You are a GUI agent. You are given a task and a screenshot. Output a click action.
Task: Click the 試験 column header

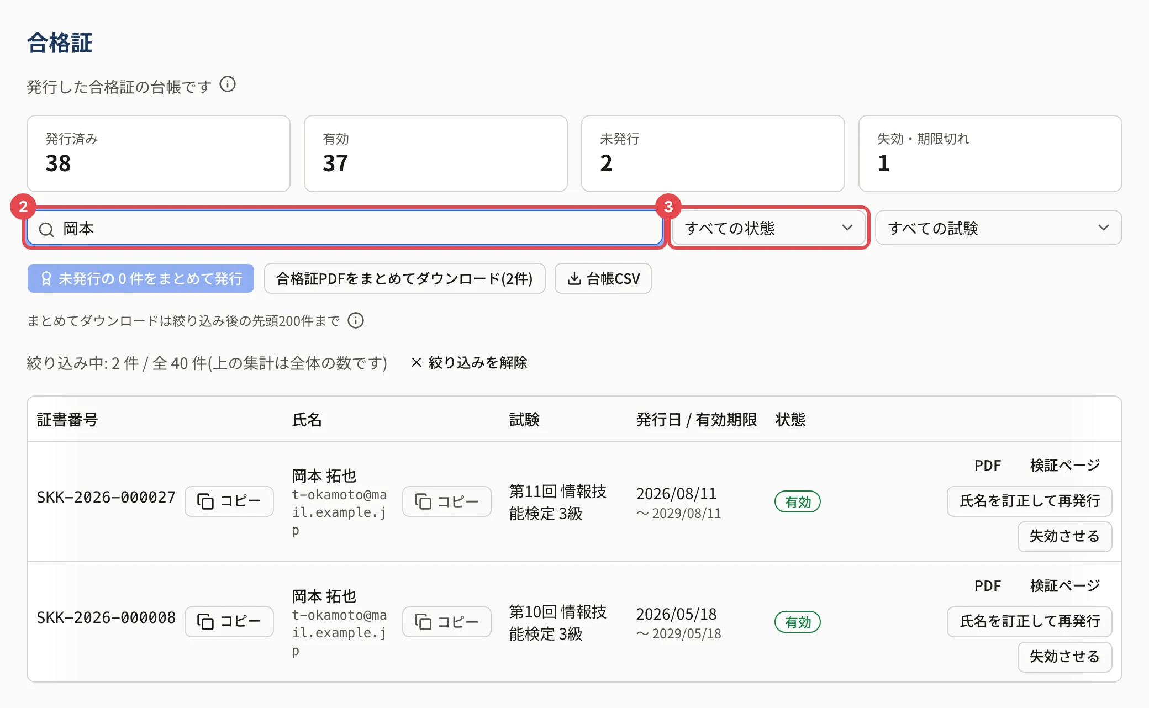[x=524, y=420]
